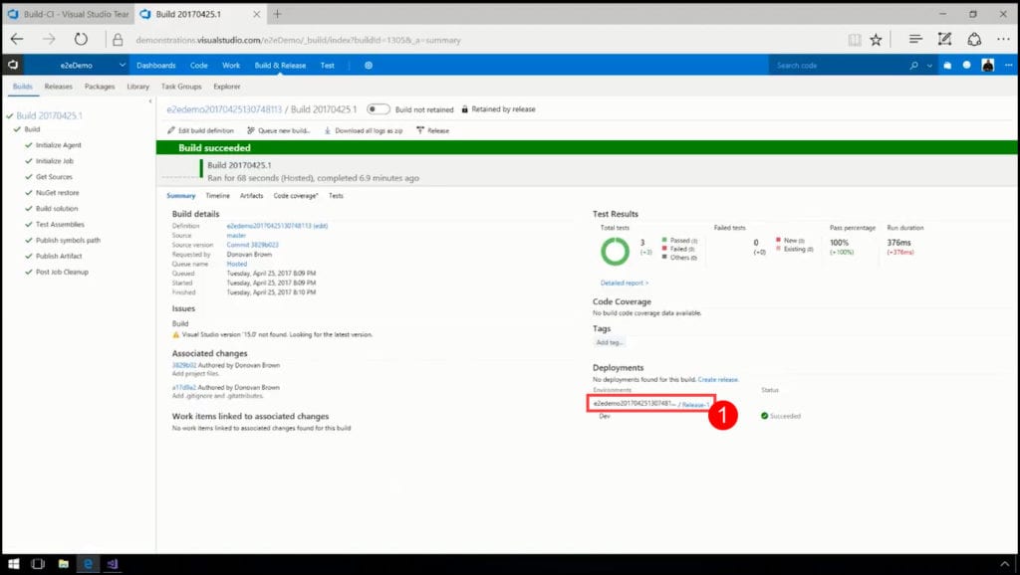Open the Build & Release hub
Image resolution: width=1020 pixels, height=575 pixels.
(280, 65)
